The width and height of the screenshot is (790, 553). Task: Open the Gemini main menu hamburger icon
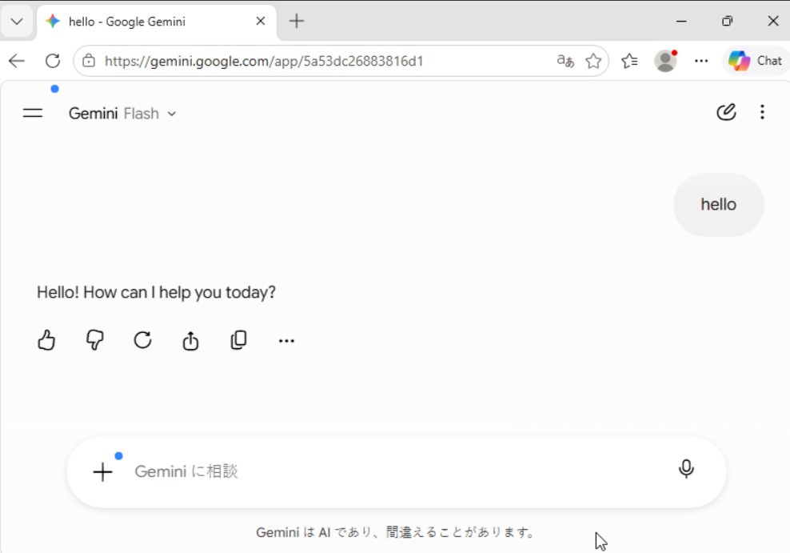point(33,113)
